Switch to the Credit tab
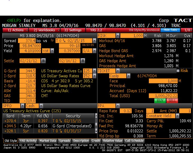The height and width of the screenshot is (153, 193). [96, 141]
